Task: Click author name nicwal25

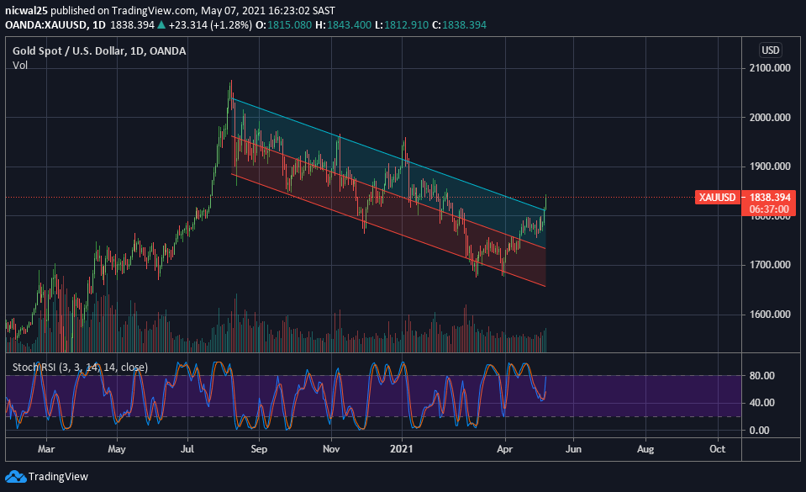Action: 26,10
